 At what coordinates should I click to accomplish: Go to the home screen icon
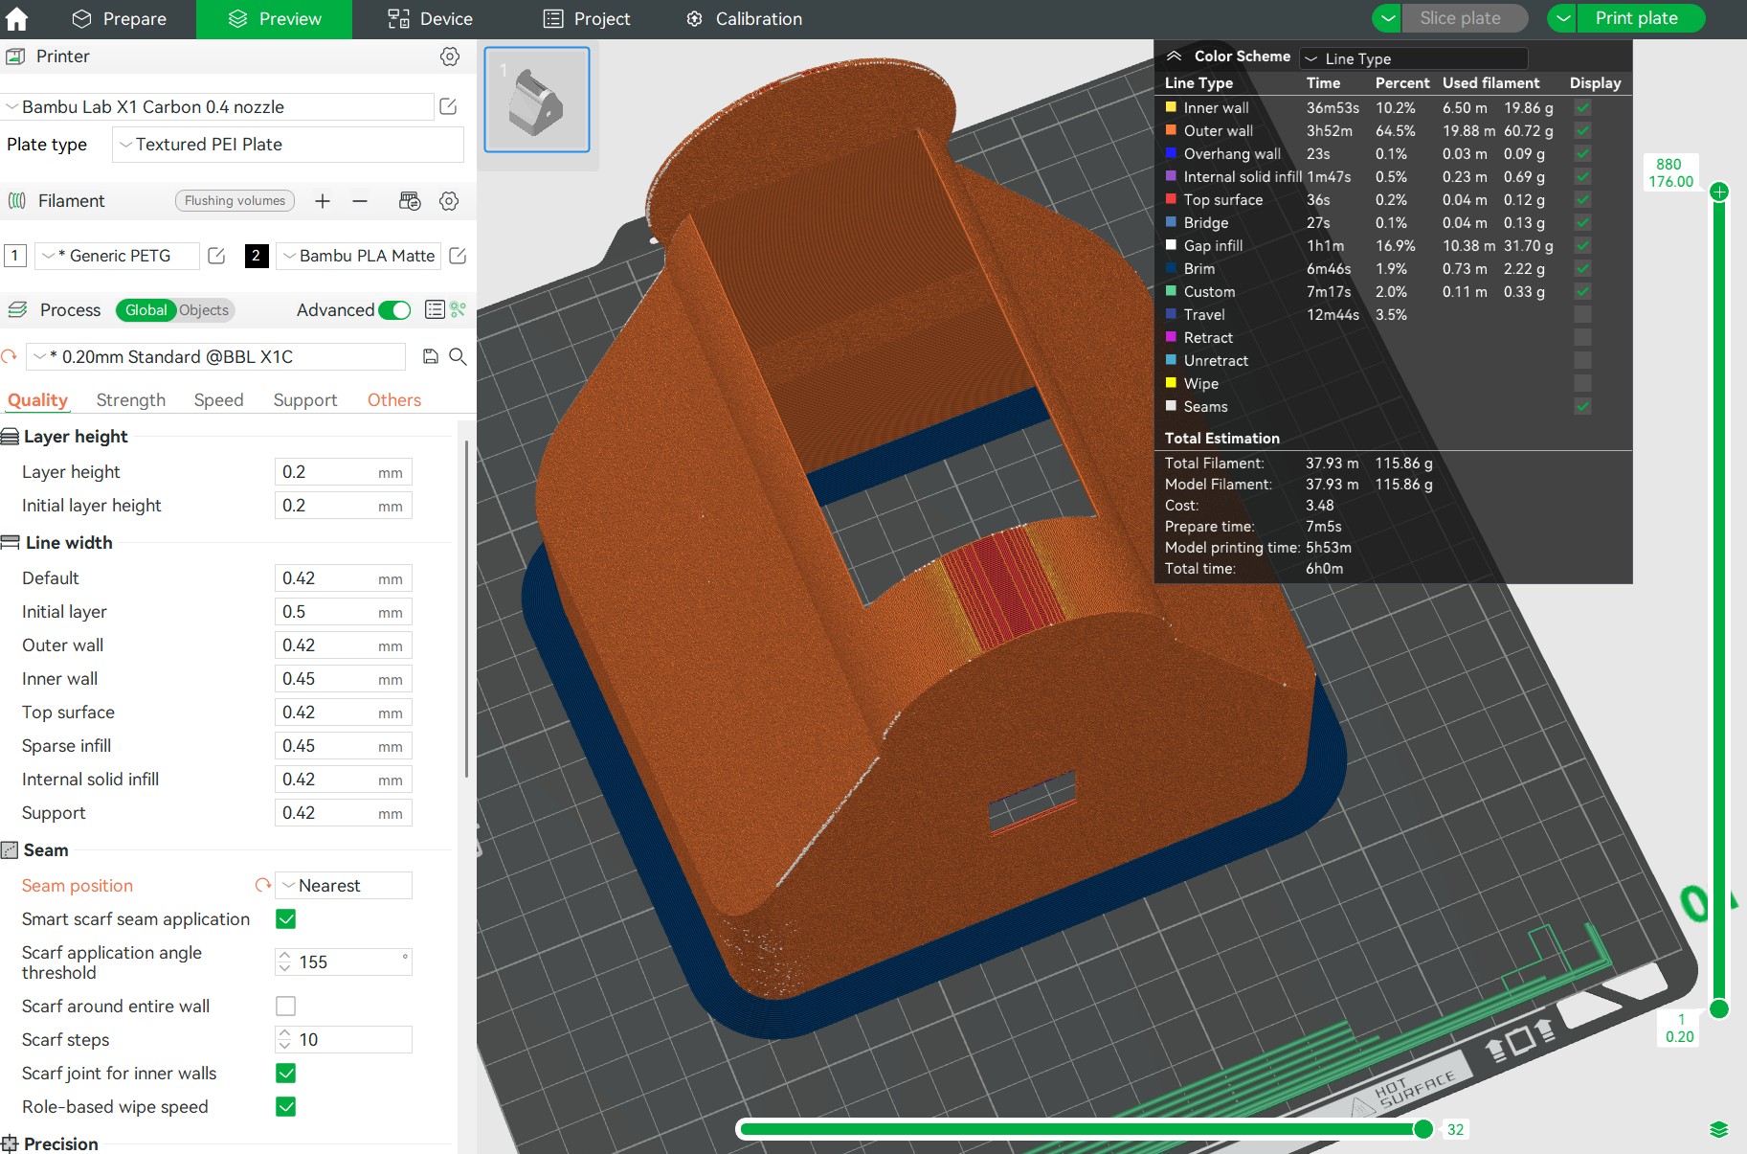click(x=17, y=19)
